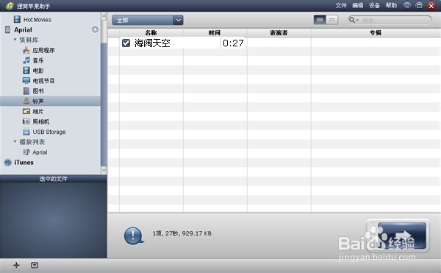Add a new item with plus button
Viewport: 441px width, 273px height.
(16, 265)
